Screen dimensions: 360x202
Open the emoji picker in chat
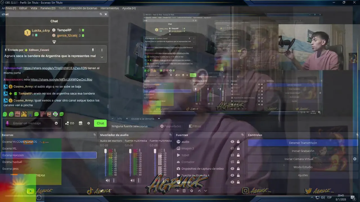[56, 123]
